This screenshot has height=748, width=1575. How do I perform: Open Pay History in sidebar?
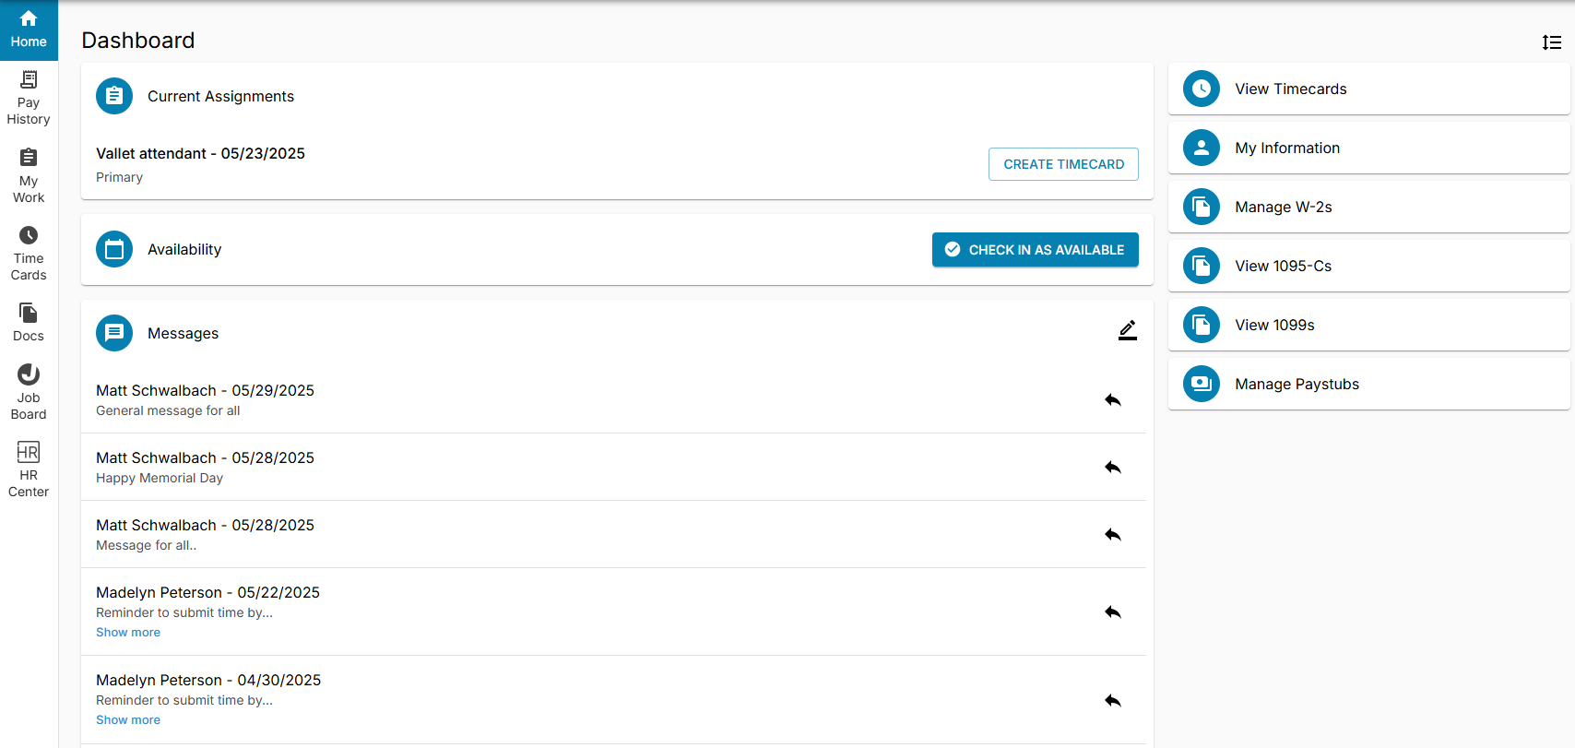pos(29,99)
